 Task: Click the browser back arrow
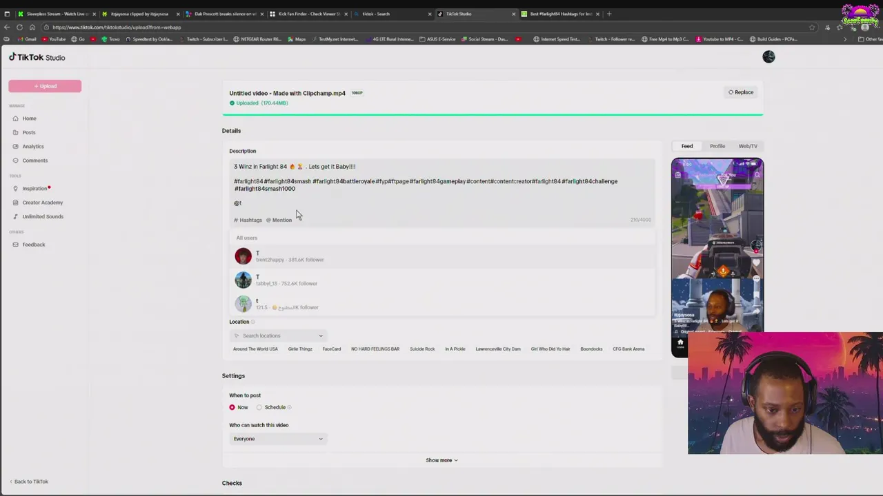[7, 27]
